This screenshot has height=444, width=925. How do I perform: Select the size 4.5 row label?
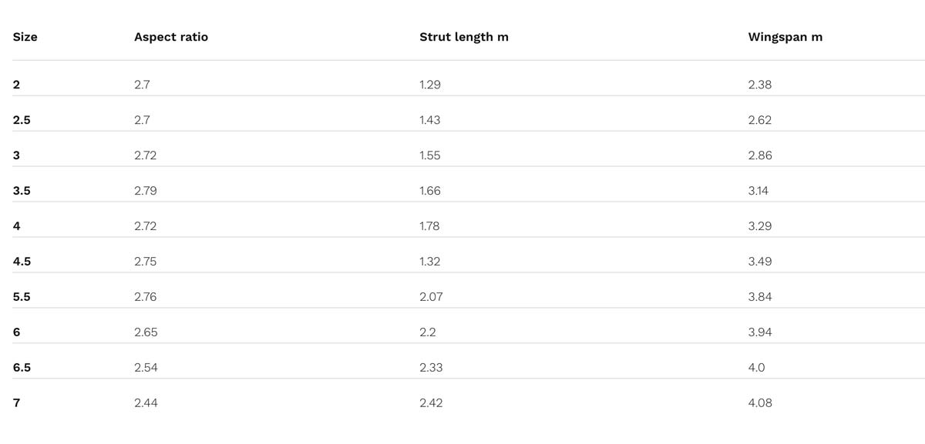coord(22,262)
